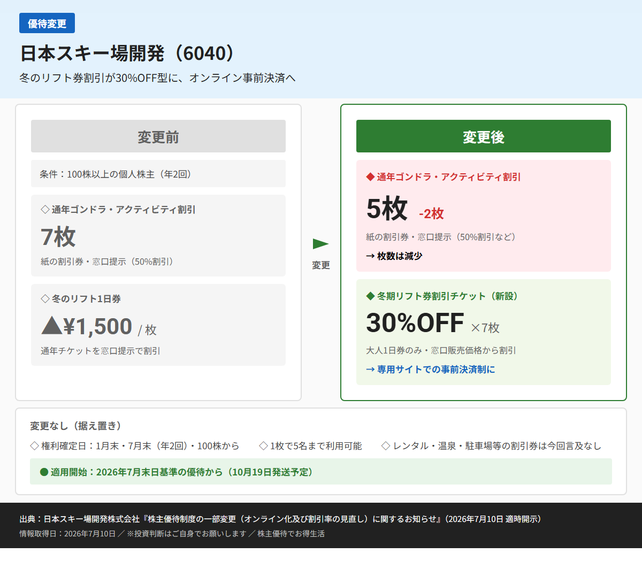Select the green 変更後 header bar
Image resolution: width=642 pixels, height=561 pixels.
[484, 136]
